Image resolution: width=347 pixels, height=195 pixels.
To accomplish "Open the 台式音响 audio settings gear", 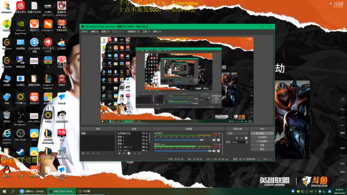I will pos(219,140).
